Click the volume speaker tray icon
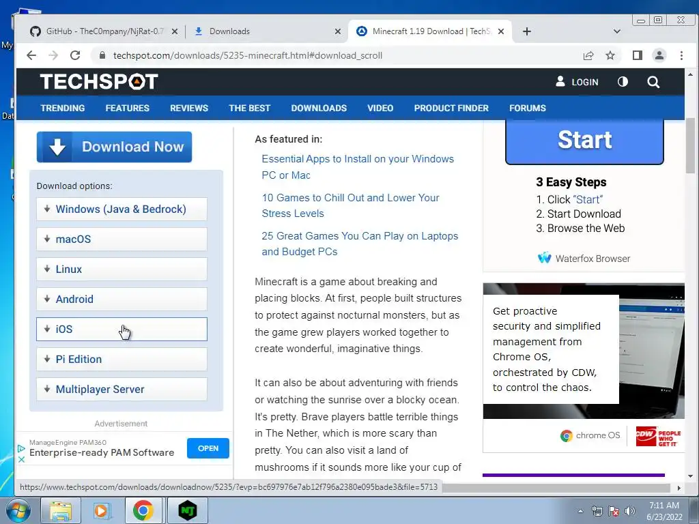699x524 pixels. 630,511
